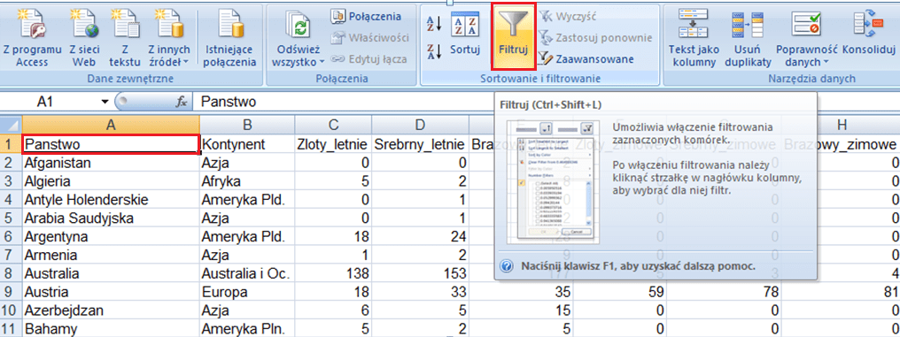Select the Europa continent cell
Screen dimensions: 900x337
(247, 291)
